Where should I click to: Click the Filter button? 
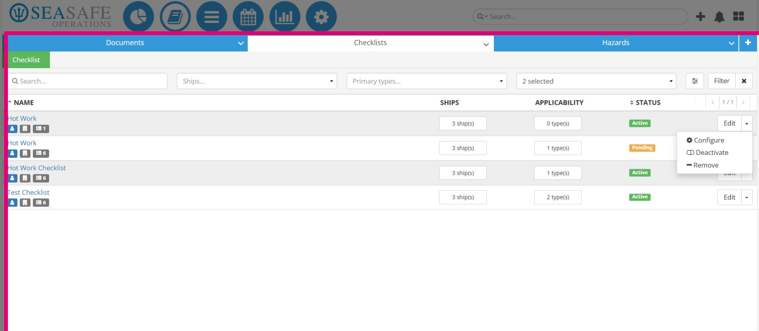pyautogui.click(x=721, y=81)
